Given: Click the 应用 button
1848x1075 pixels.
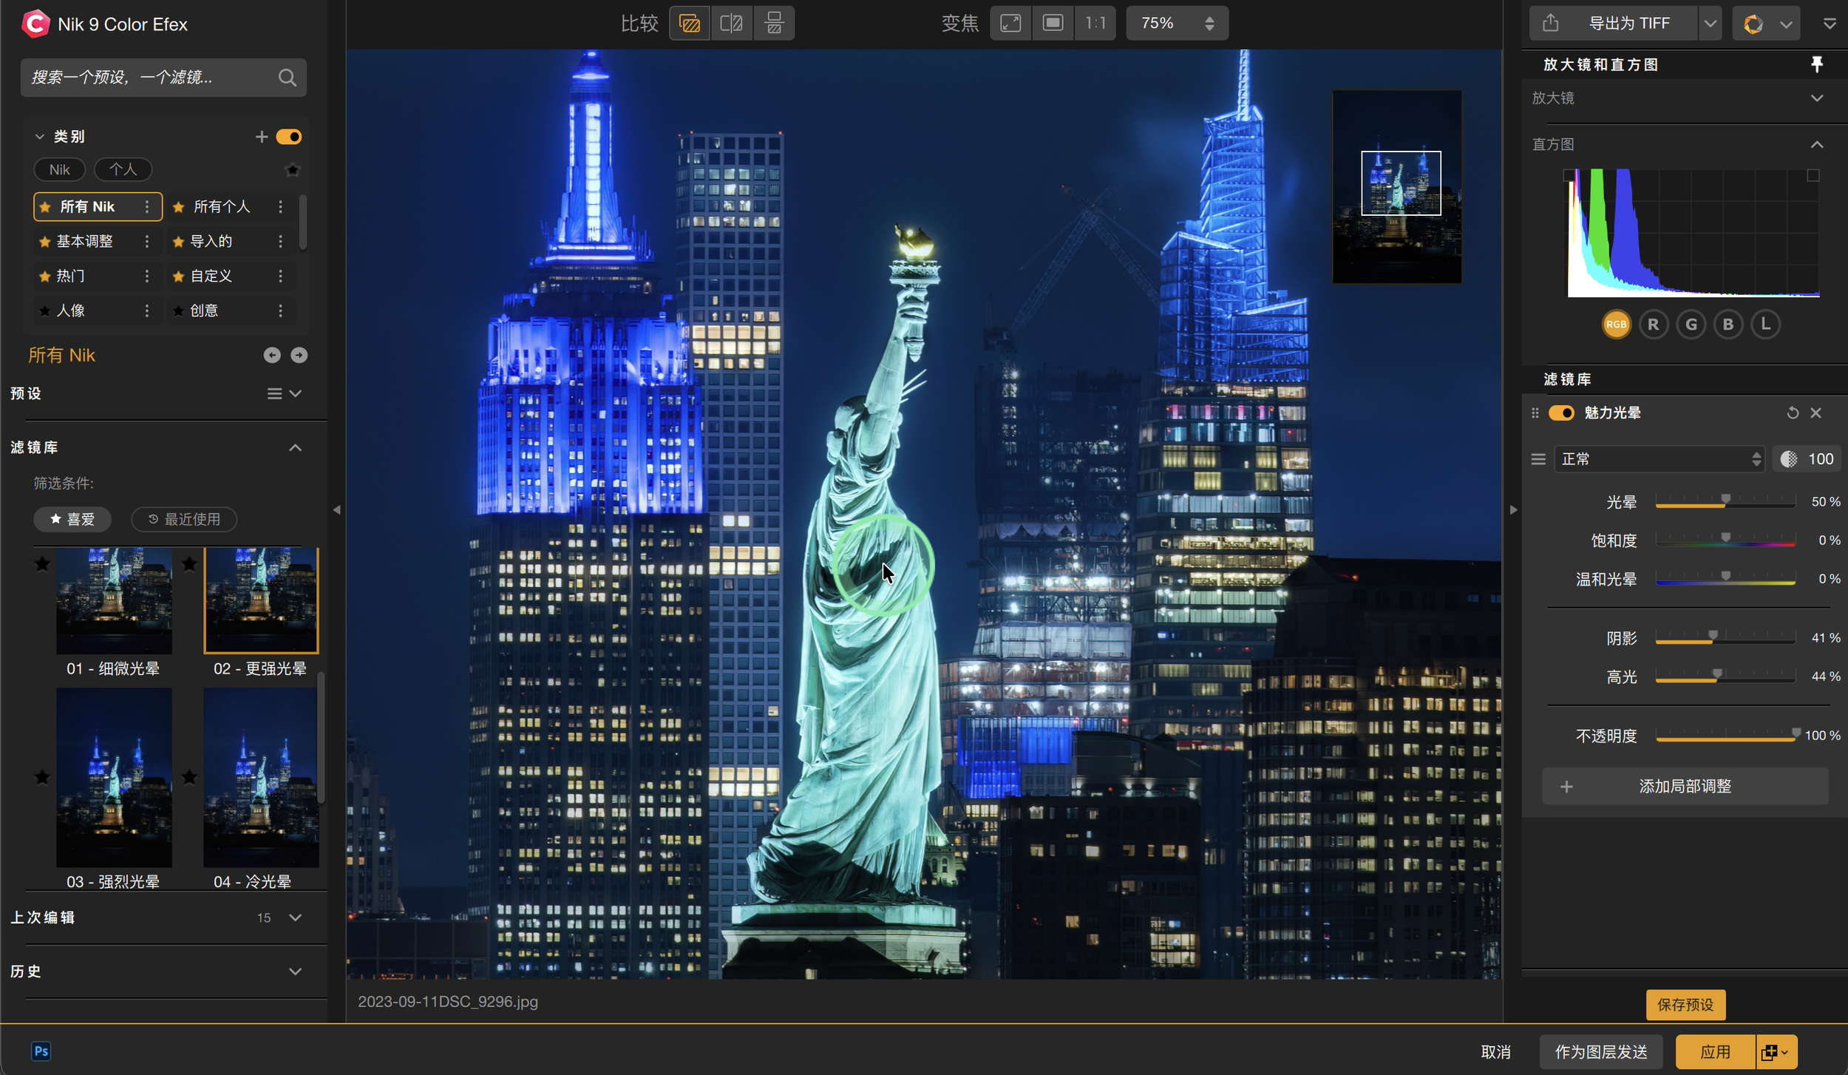Looking at the screenshot, I should point(1715,1051).
